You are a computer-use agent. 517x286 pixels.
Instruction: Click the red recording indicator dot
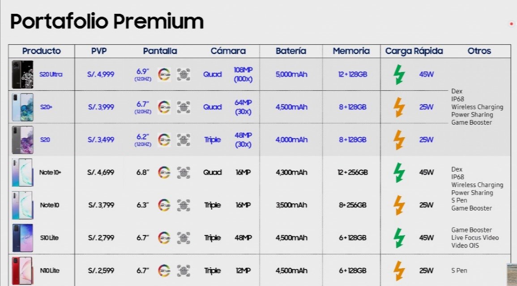tap(511, 24)
